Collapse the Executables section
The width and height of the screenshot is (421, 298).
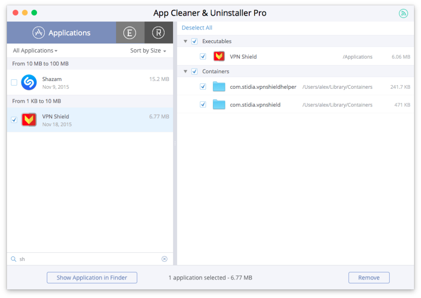point(185,41)
